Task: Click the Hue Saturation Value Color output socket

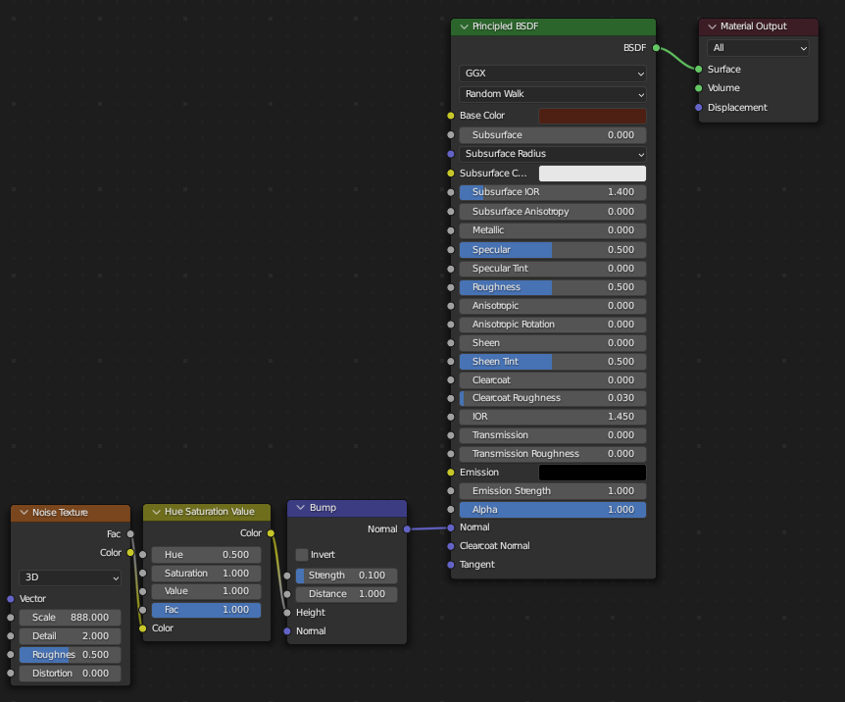Action: 271,533
